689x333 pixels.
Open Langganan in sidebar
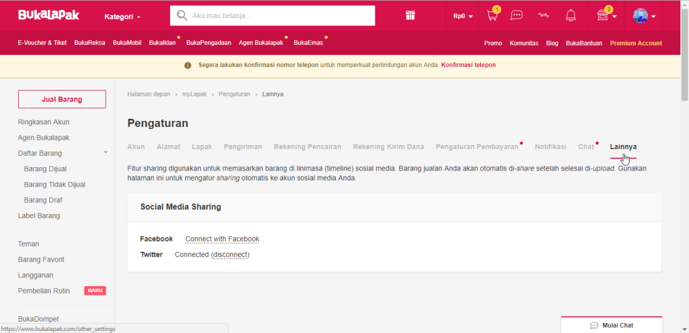tap(36, 275)
